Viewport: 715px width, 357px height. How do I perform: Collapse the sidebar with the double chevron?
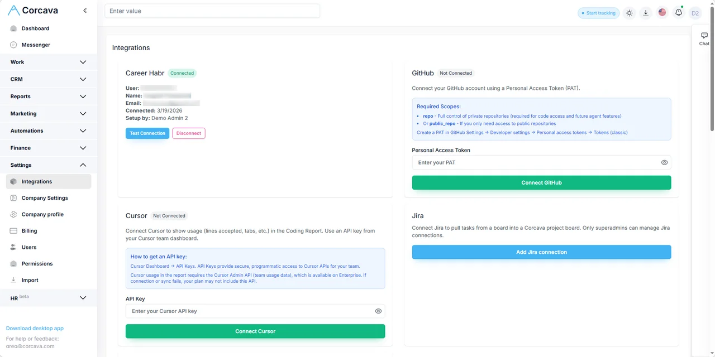tap(85, 11)
